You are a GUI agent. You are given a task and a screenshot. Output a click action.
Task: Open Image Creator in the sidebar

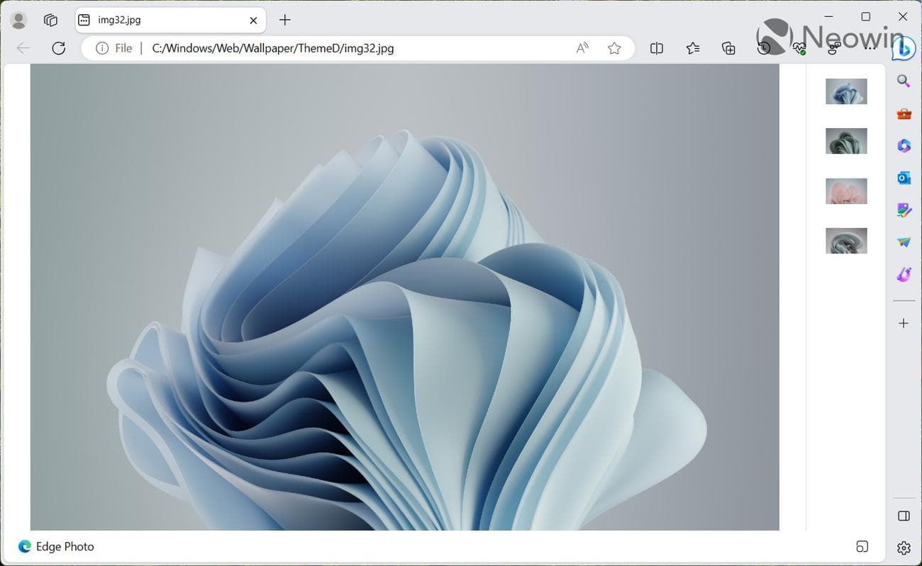pyautogui.click(x=904, y=210)
